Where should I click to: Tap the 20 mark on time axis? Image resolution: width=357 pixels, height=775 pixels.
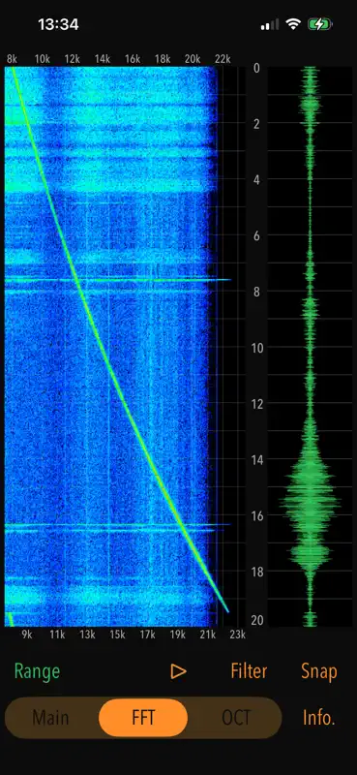tap(256, 620)
